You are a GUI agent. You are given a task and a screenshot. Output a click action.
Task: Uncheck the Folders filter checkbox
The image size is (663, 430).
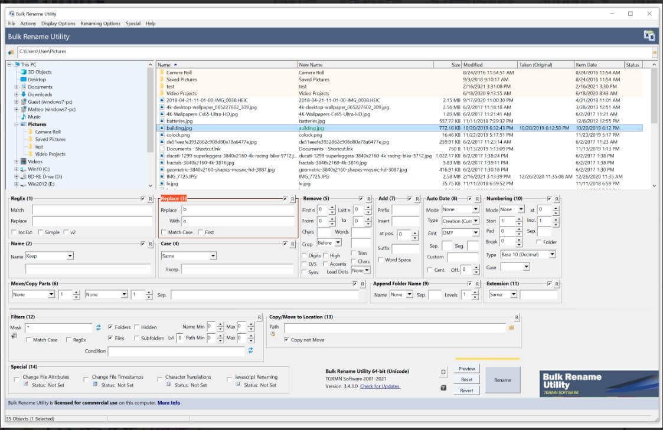point(110,327)
